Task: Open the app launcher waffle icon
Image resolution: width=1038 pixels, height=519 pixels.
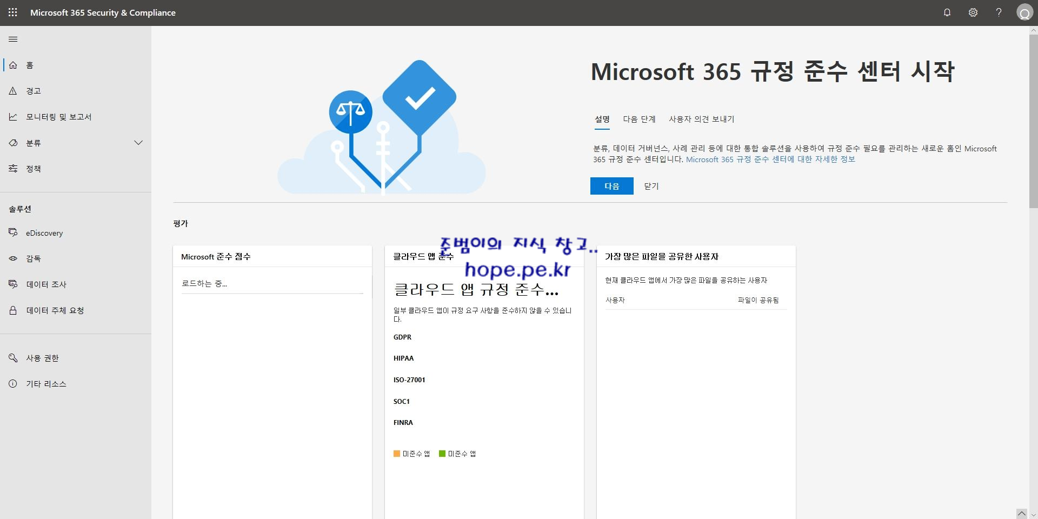Action: click(13, 12)
